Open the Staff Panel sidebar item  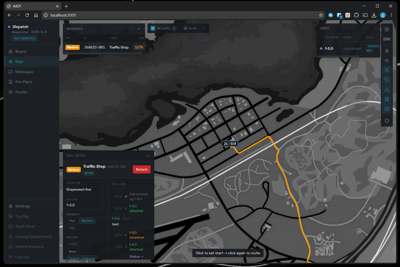point(32,226)
